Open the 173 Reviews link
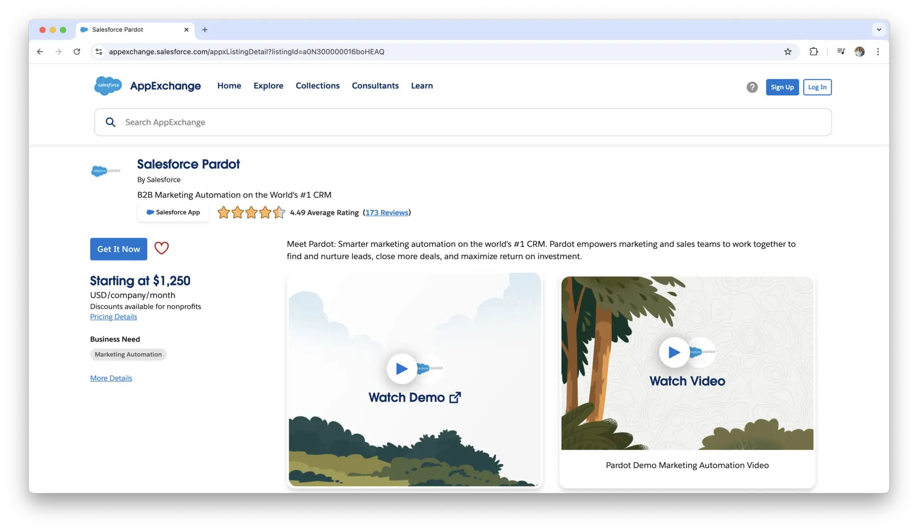Screen dimensions: 918x531 click(387, 212)
